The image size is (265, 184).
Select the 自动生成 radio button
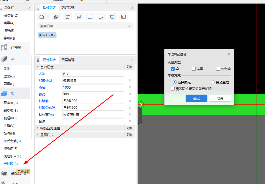[x=213, y=82]
